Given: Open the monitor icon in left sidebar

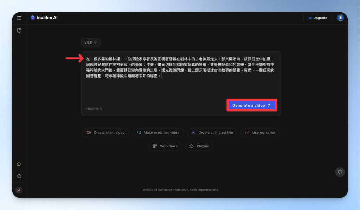Looking at the screenshot, I should point(19,31).
